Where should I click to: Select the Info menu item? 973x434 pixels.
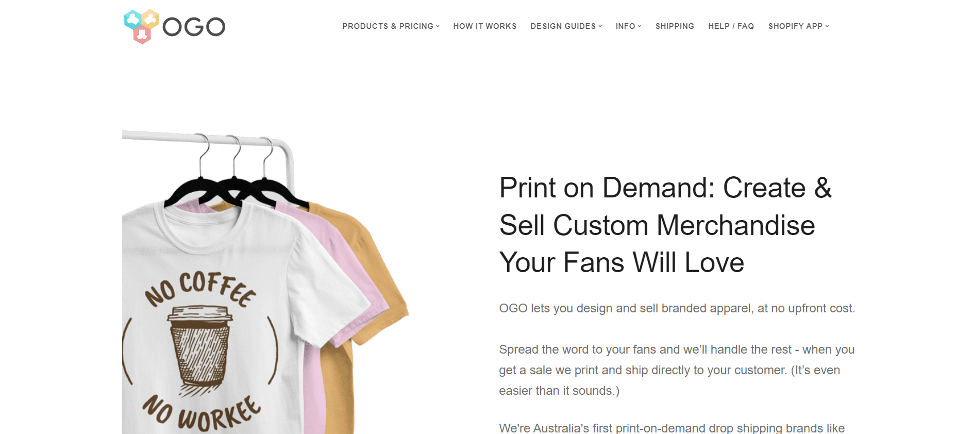[625, 26]
